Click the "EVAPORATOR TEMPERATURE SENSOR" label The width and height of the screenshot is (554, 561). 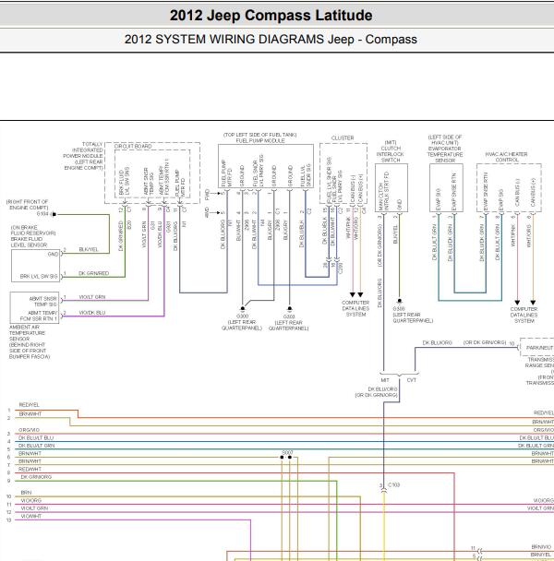[x=445, y=155]
